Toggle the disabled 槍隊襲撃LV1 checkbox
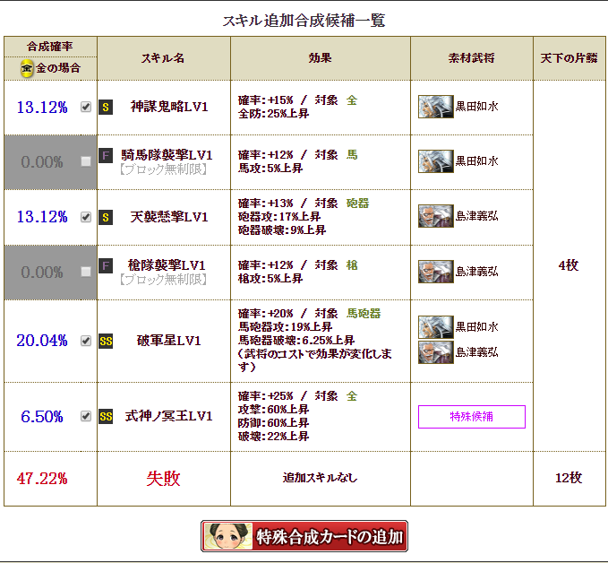Image resolution: width=608 pixels, height=563 pixels. coord(86,272)
